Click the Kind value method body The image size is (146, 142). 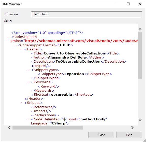click(x=93, y=119)
